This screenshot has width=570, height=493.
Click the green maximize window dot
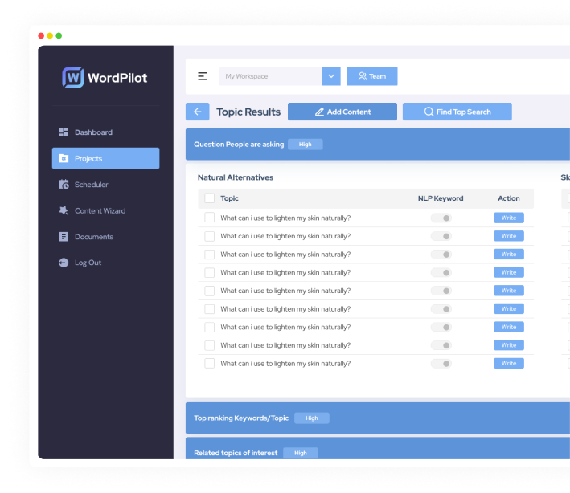tap(59, 35)
